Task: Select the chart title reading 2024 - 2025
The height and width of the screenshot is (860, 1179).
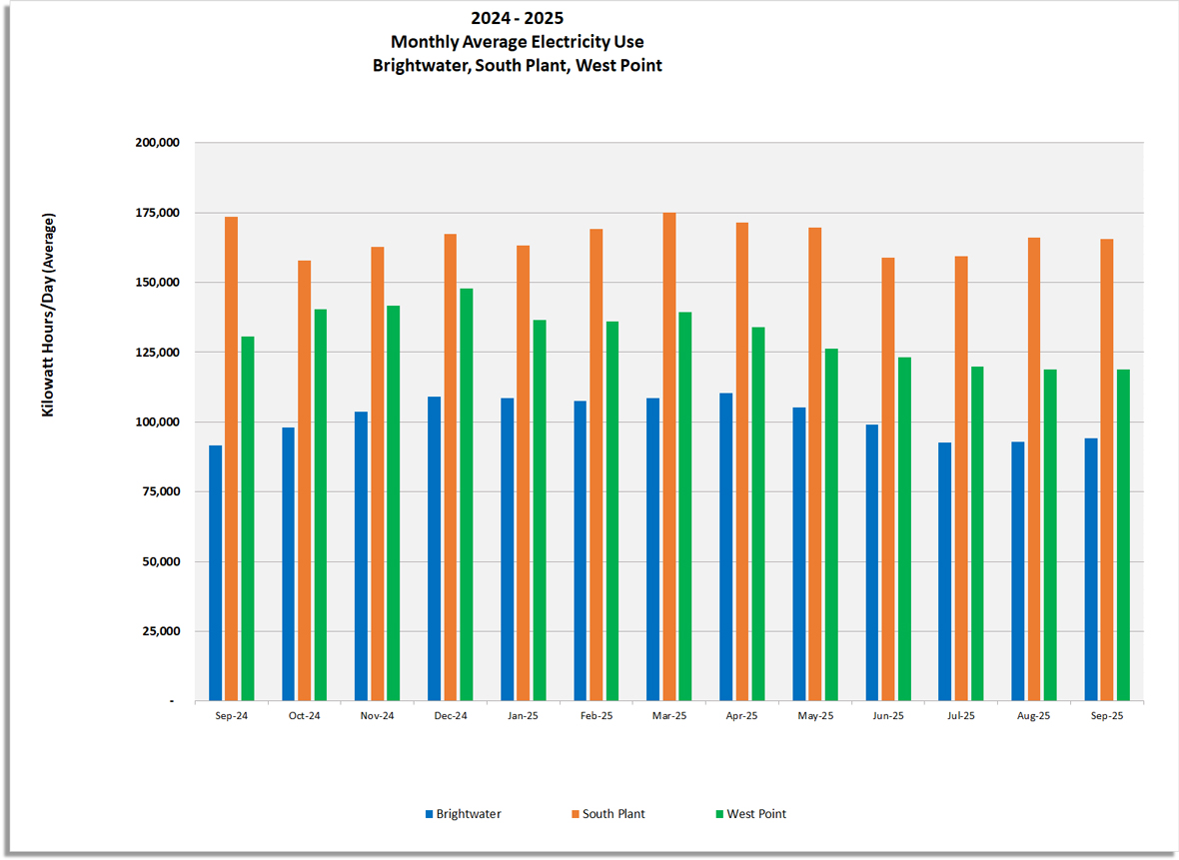Action: pos(516,17)
